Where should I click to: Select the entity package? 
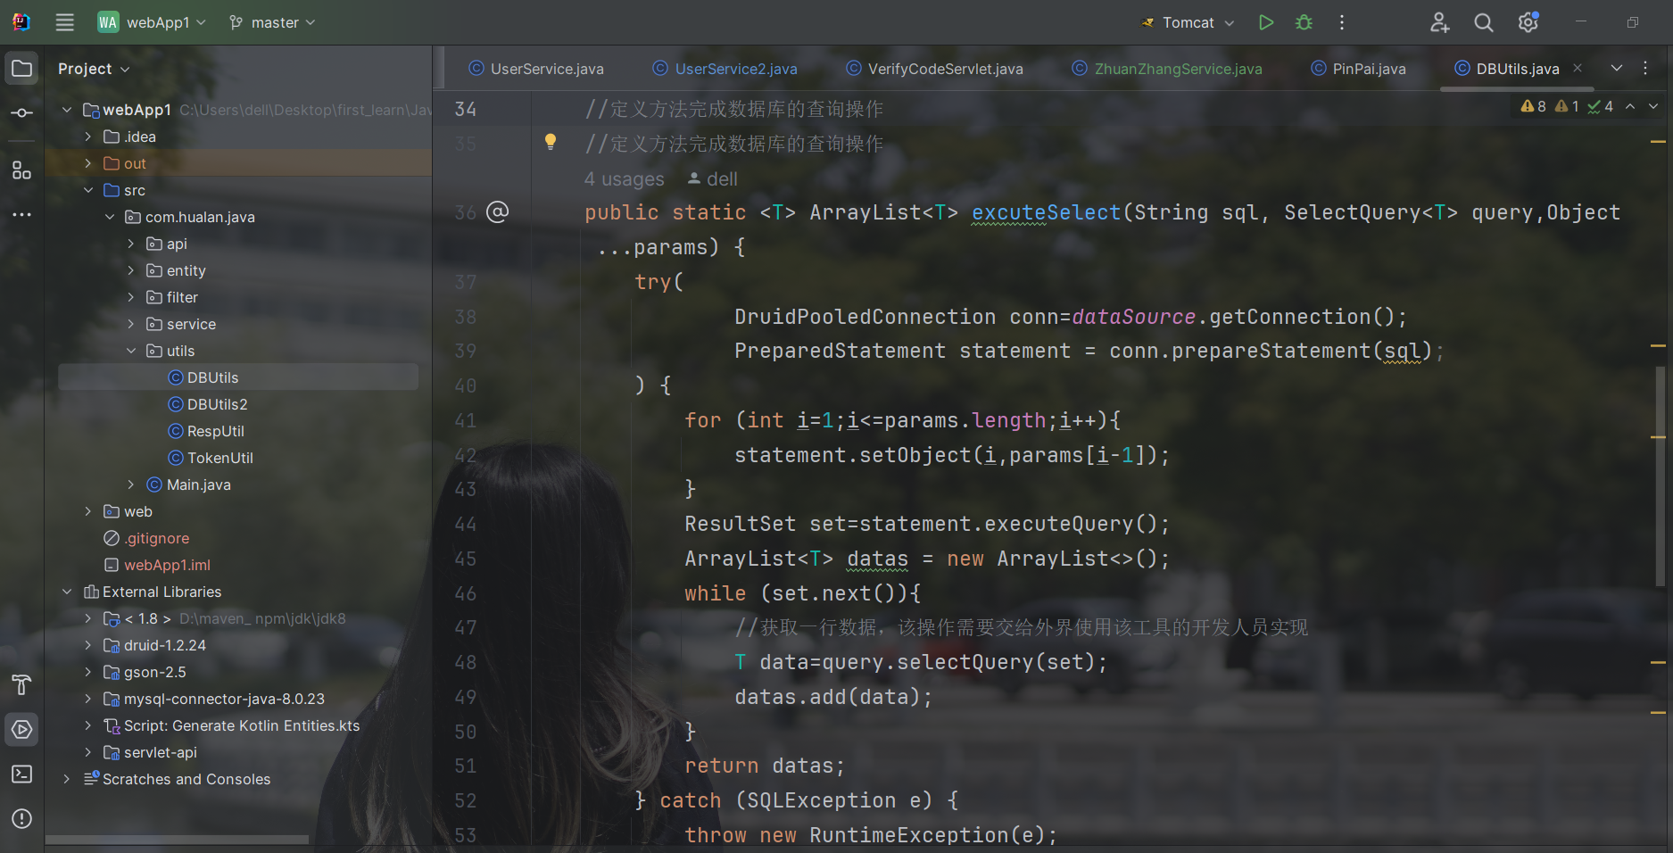(x=186, y=270)
